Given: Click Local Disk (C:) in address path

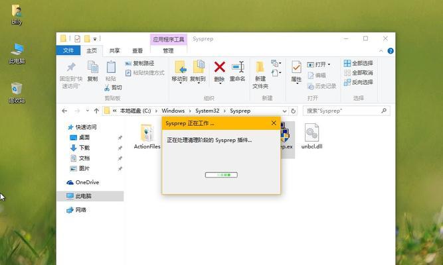Looking at the screenshot, I should (x=135, y=111).
